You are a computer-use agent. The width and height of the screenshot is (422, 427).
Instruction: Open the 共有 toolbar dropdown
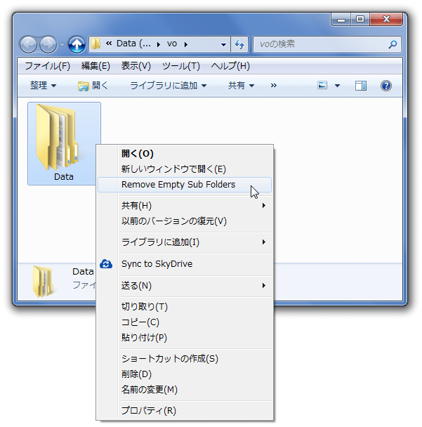pos(241,86)
